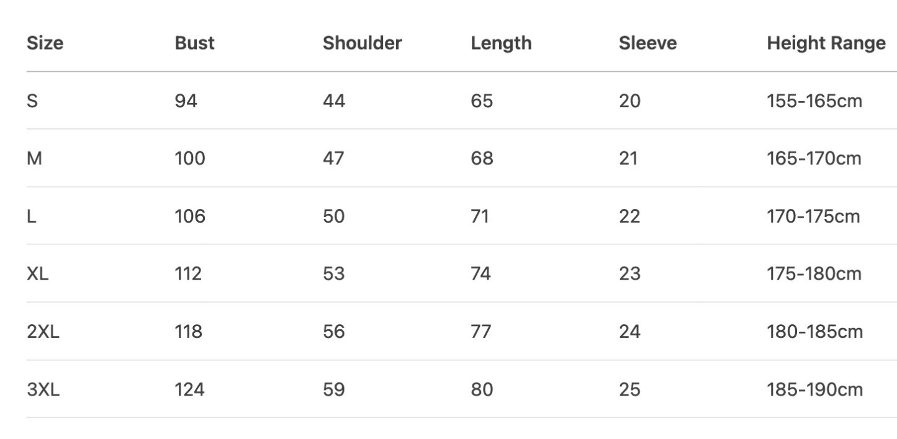Click the Shoulder column header

[x=362, y=43]
